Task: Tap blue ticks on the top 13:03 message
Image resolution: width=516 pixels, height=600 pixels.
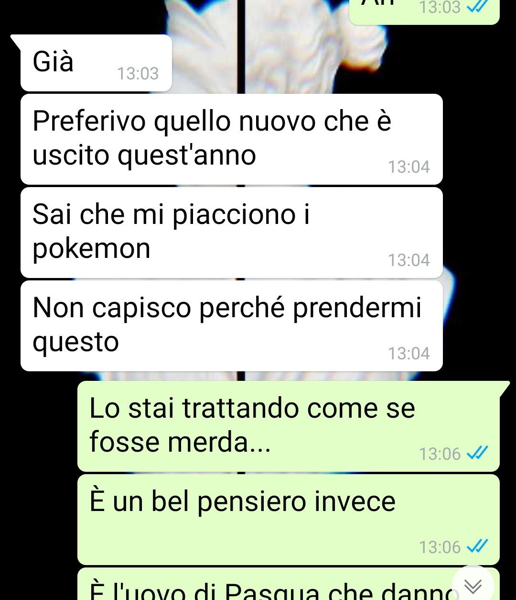Action: [x=478, y=7]
